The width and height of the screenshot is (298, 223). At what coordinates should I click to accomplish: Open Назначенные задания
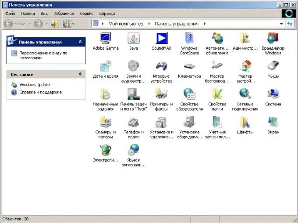click(106, 100)
